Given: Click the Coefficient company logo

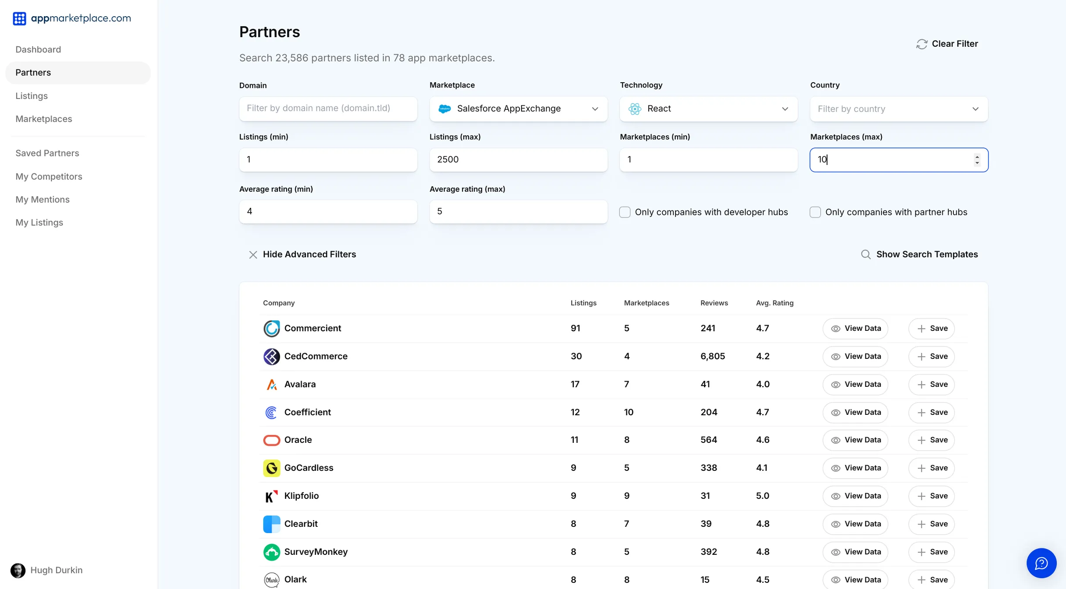Looking at the screenshot, I should click(x=271, y=413).
